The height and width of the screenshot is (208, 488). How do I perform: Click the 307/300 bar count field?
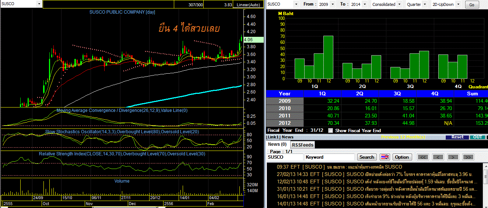[x=189, y=4]
